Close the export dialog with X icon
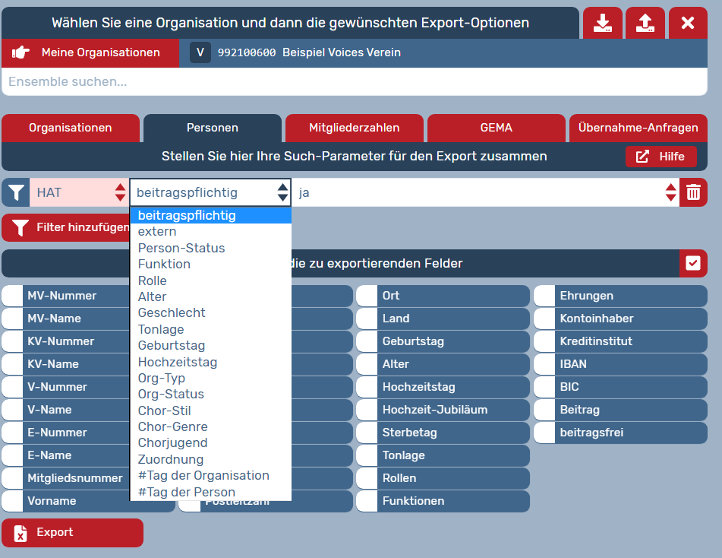The height and width of the screenshot is (558, 722). (x=688, y=23)
